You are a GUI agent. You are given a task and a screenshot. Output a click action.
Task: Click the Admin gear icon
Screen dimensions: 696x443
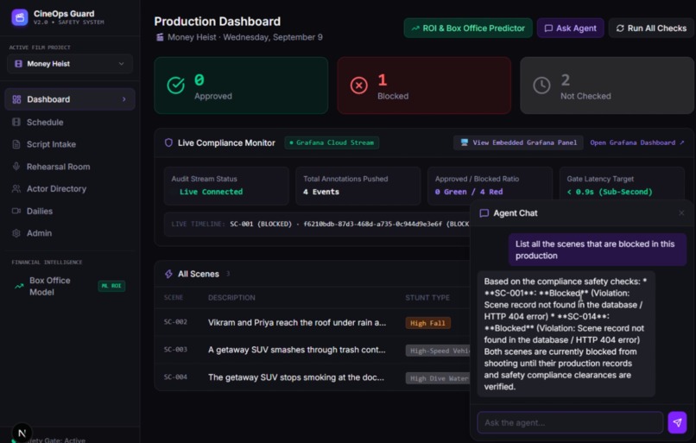coord(16,233)
